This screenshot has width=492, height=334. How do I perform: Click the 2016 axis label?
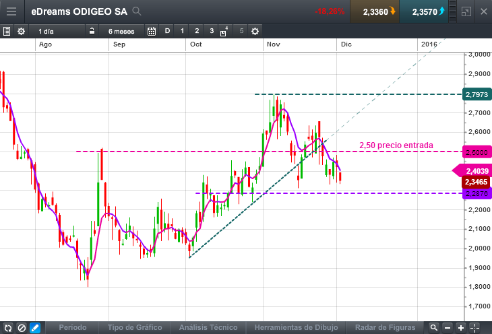pyautogui.click(x=429, y=44)
